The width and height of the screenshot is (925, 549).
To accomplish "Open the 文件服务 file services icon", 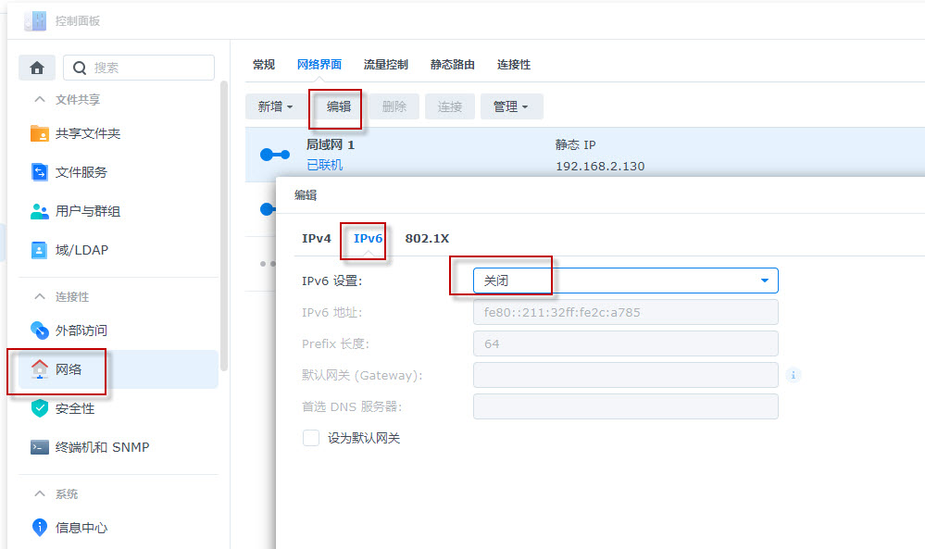I will [x=40, y=172].
